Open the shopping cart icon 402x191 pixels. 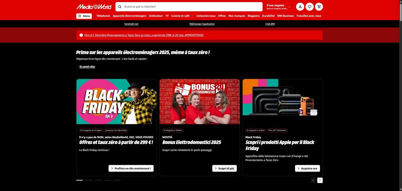click(319, 7)
